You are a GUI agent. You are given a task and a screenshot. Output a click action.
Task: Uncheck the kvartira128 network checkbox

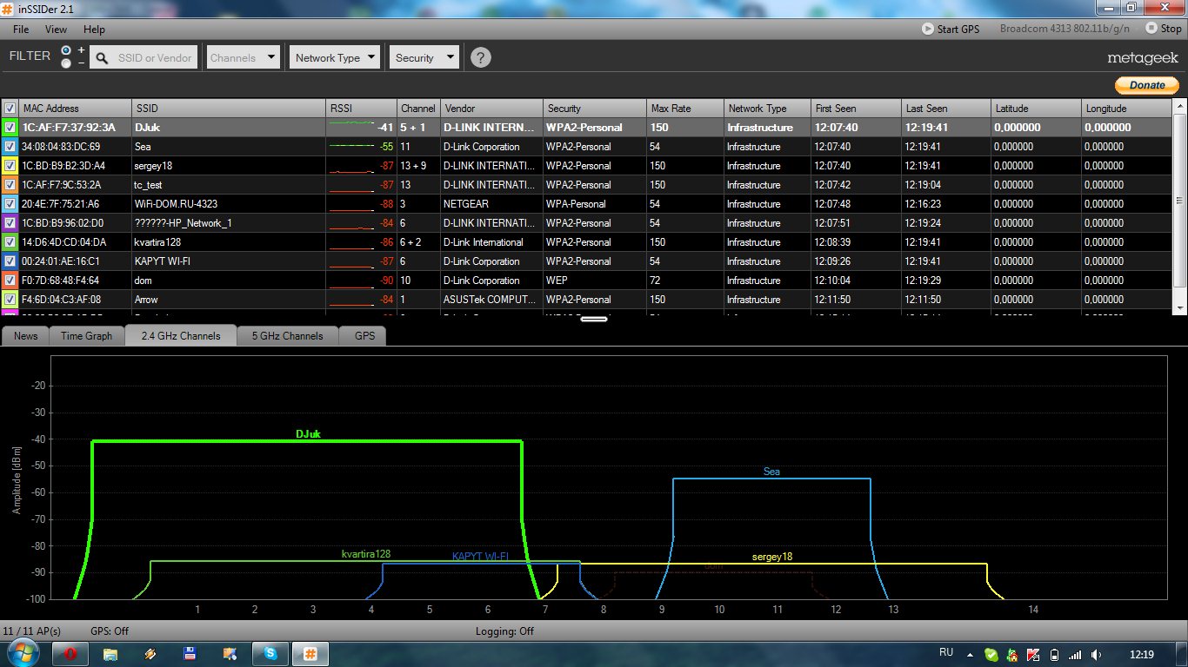[10, 242]
